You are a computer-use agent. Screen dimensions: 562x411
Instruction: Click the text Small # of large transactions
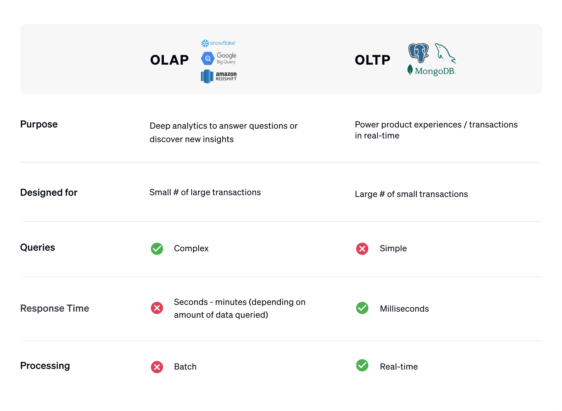205,192
